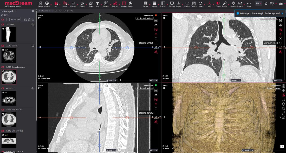
Task: Open Default preset dropdown in coronal view
Action: (236, 80)
